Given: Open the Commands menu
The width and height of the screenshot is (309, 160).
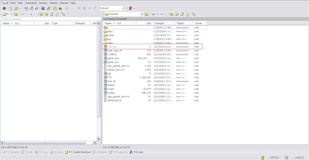Looking at the screenshot, I should pos(31,3).
